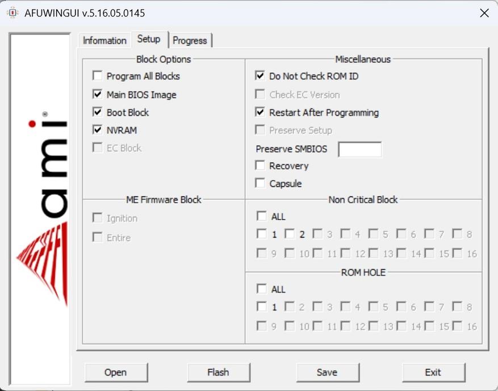Uncheck Do Not Check ROM ID
Viewport: 498px width, 391px height.
[x=260, y=75]
